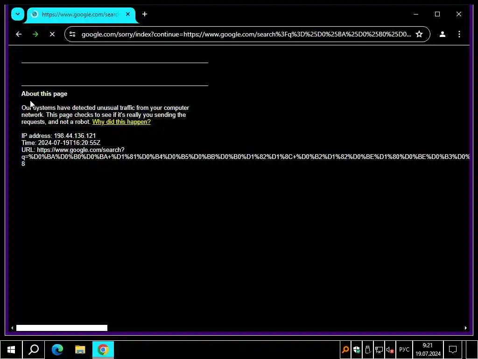The height and width of the screenshot is (359, 478).
Task: Open clock showing 9:21 19.07.2024
Action: click(428, 350)
